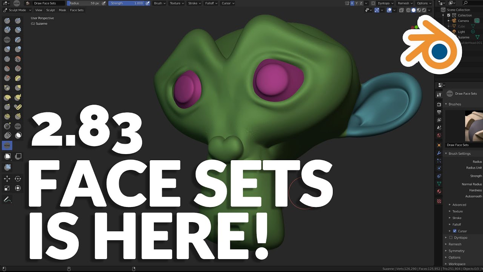Open the World properties tab
Screen dimensions: 483x272
pos(439,135)
